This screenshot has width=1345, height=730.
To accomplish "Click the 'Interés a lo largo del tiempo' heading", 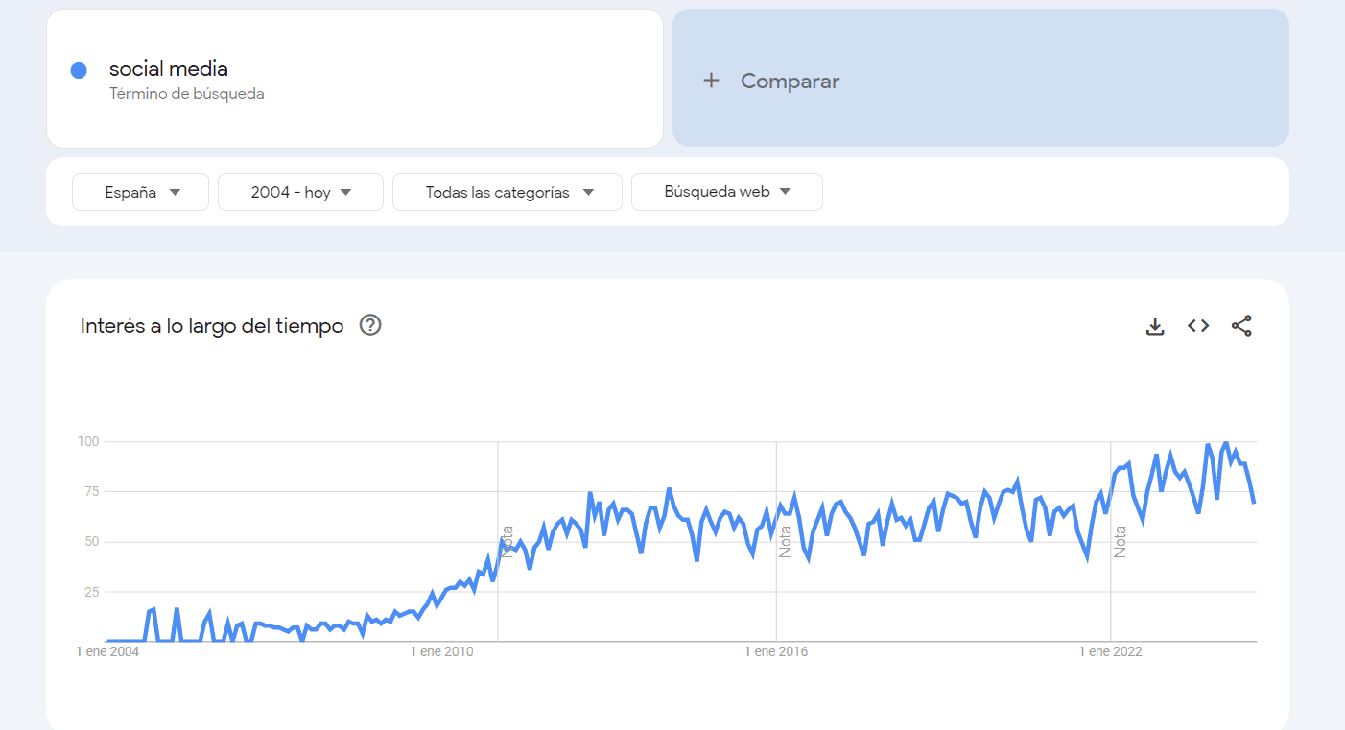I will [212, 325].
